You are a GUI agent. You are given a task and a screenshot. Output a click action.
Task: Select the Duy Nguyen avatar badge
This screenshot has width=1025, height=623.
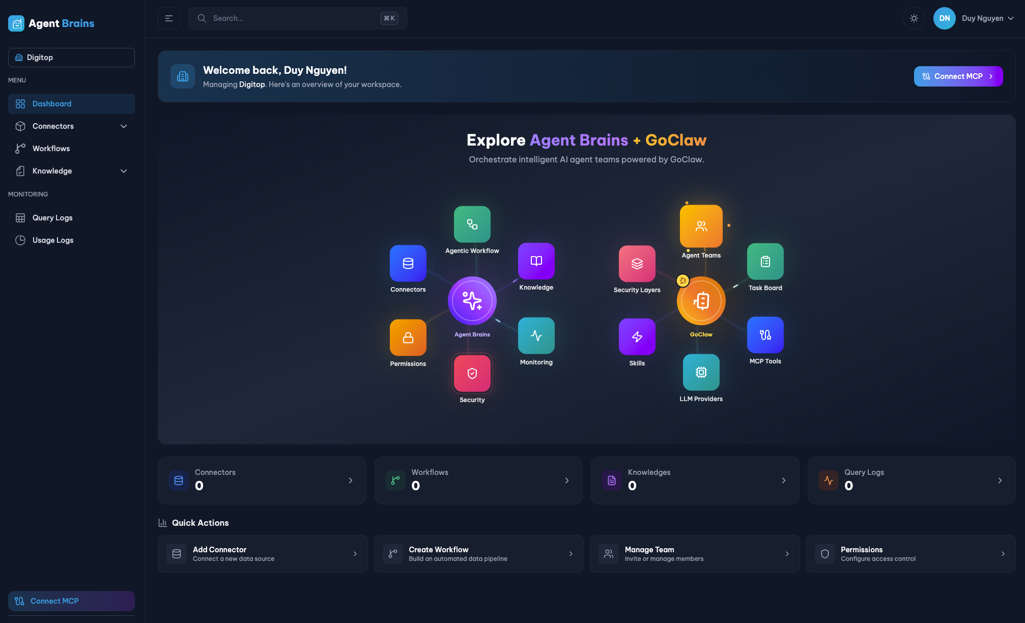click(944, 18)
